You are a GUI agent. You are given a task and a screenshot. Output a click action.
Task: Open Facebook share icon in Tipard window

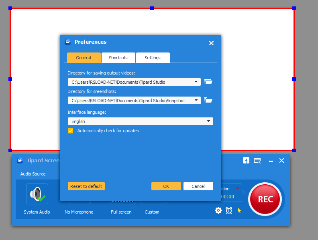[x=246, y=161]
